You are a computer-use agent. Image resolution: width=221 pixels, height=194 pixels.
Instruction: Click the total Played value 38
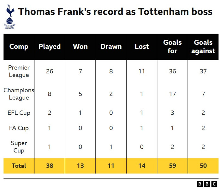point(50,166)
